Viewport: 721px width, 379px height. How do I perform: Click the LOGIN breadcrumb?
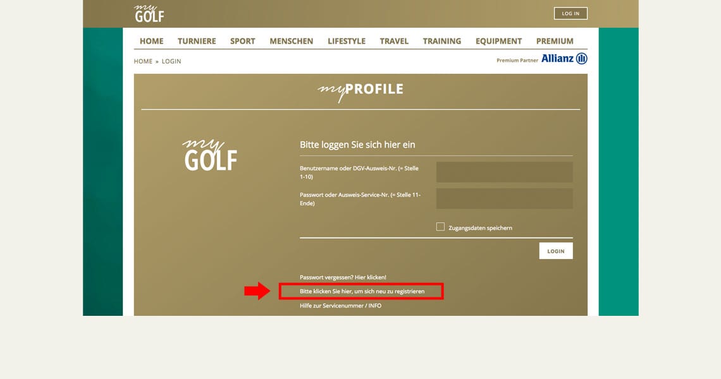pyautogui.click(x=171, y=61)
